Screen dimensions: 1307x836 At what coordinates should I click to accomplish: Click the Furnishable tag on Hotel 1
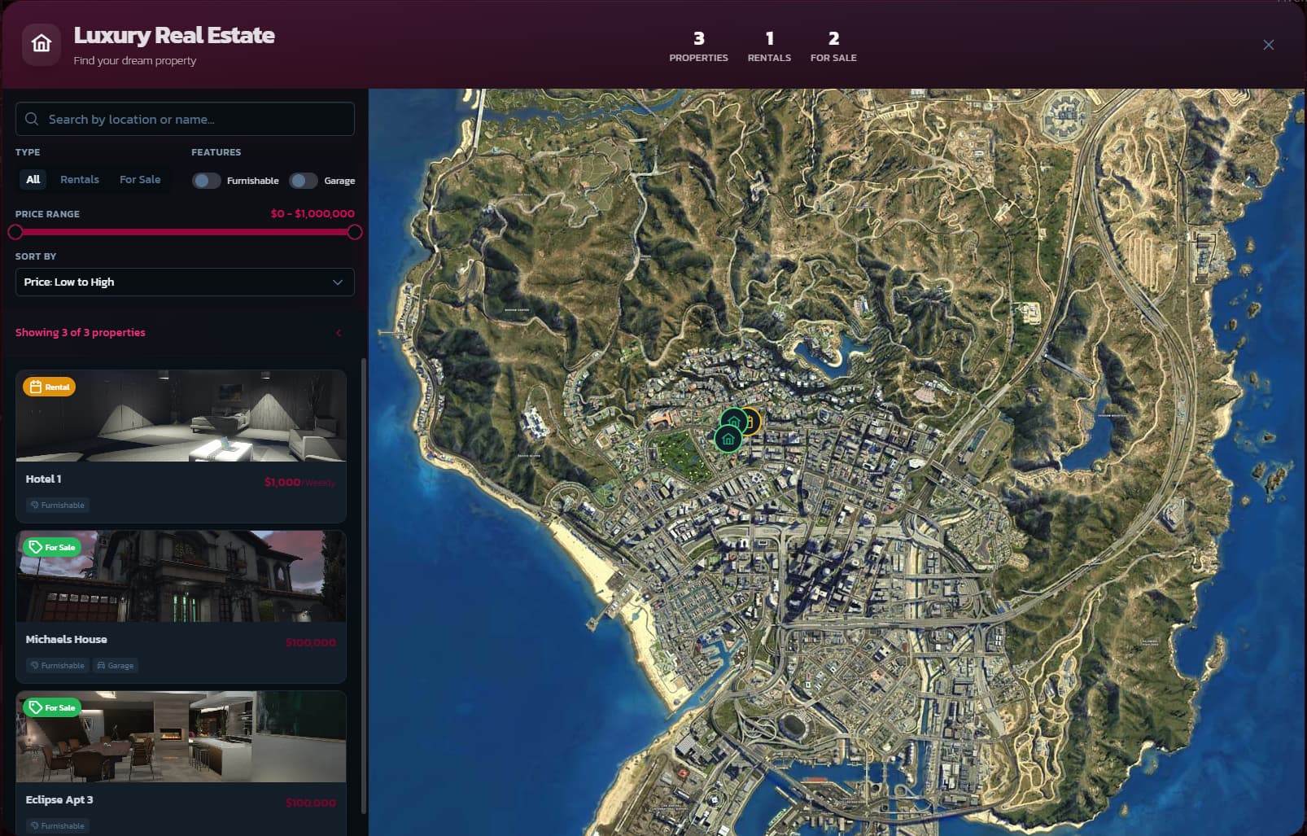pyautogui.click(x=57, y=505)
